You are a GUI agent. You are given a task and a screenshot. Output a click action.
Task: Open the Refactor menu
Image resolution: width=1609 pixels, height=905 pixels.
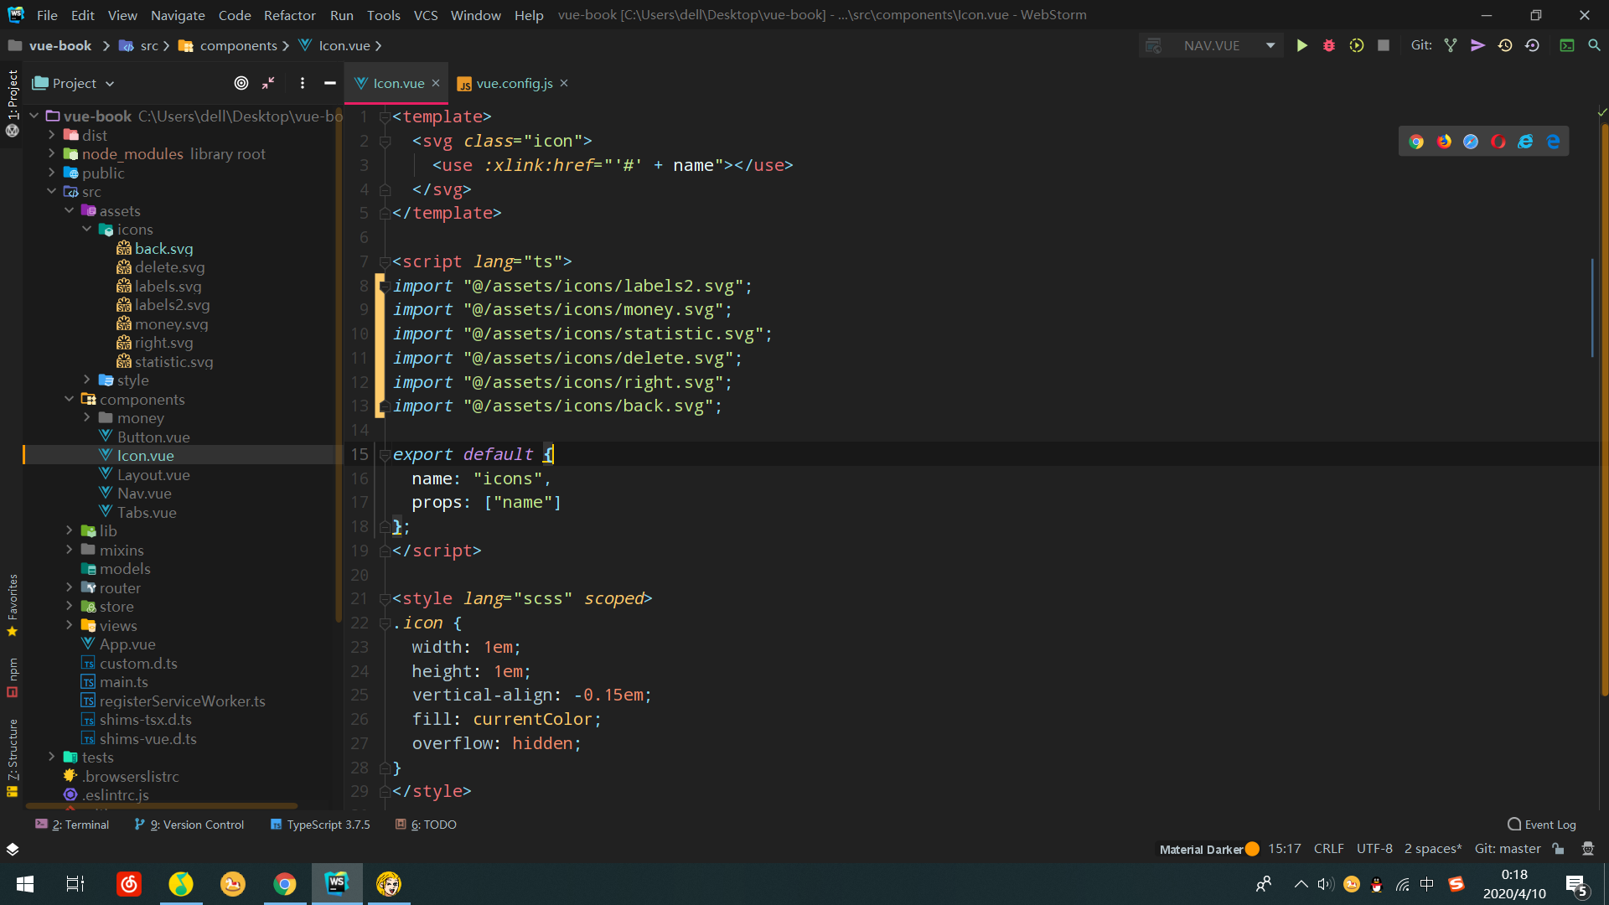click(289, 15)
